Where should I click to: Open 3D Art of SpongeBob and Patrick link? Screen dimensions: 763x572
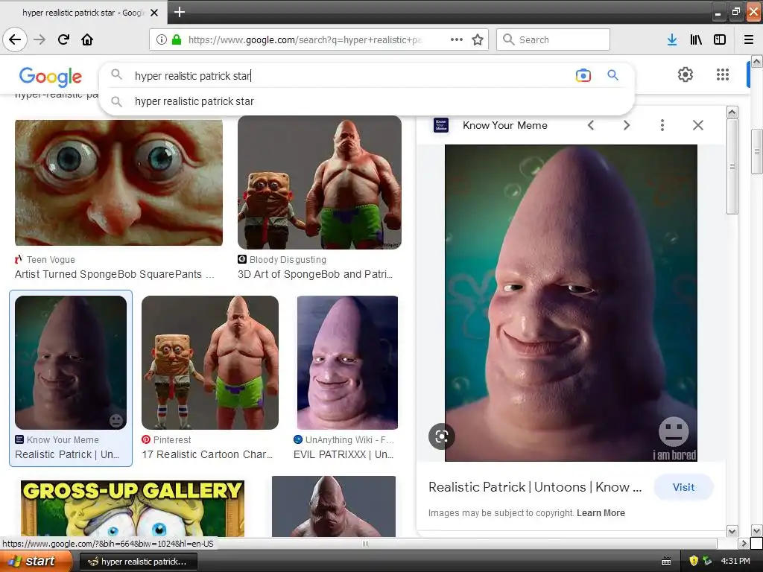[315, 274]
